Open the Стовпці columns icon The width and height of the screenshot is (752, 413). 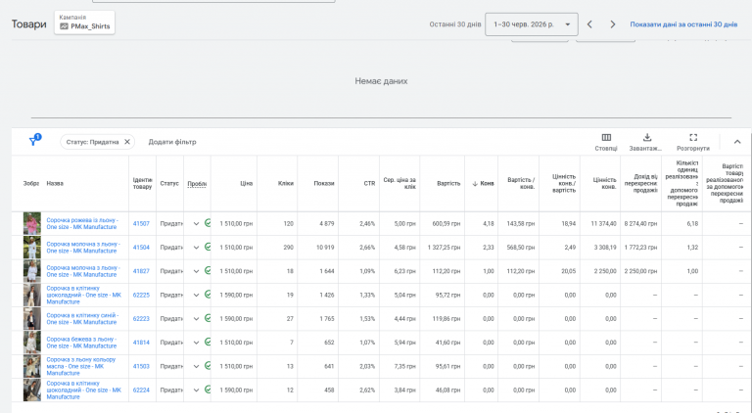[x=606, y=138]
